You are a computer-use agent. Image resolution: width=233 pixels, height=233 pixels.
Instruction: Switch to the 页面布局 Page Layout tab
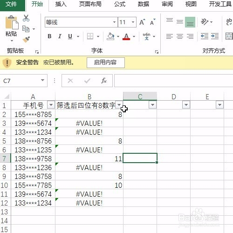click(90, 4)
